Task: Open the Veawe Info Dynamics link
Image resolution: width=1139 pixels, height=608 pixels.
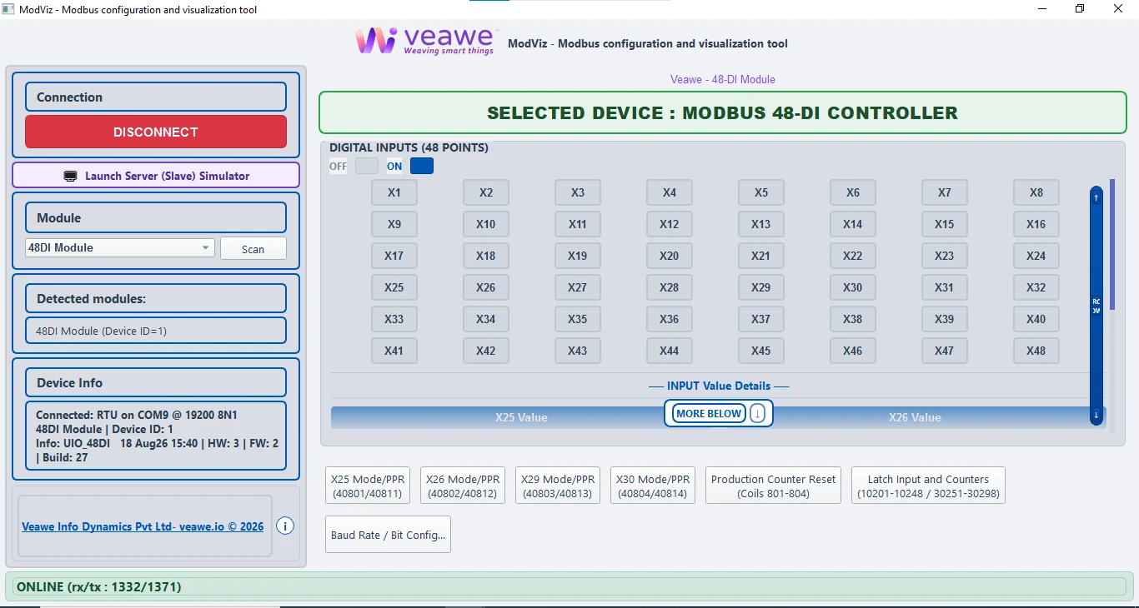Action: point(143,526)
